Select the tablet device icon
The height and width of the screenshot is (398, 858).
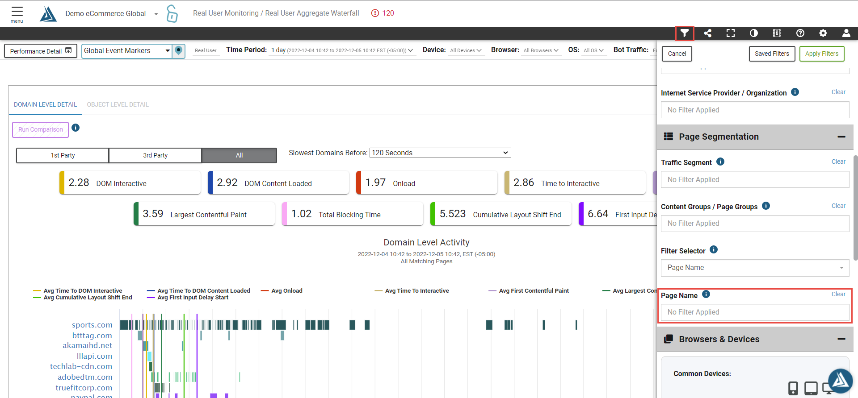pyautogui.click(x=811, y=388)
